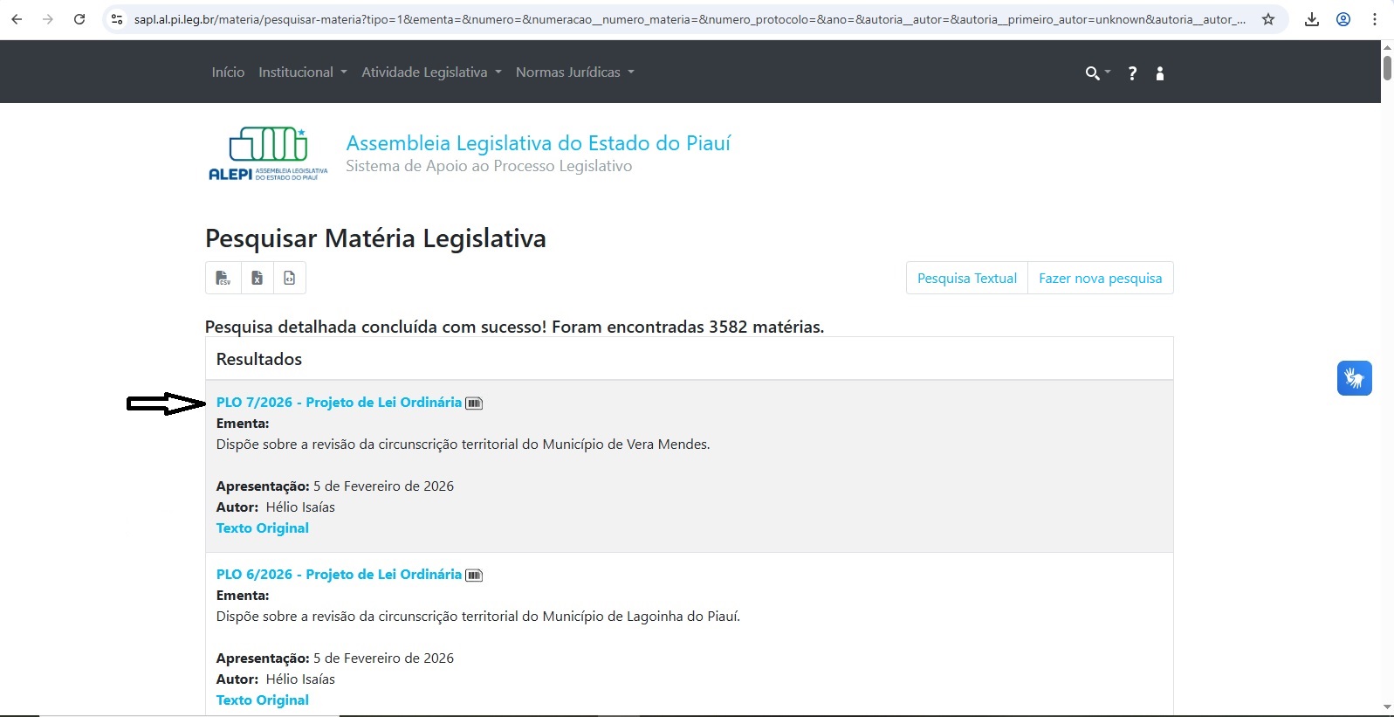Click the user login person icon
Image resolution: width=1394 pixels, height=717 pixels.
click(1160, 73)
